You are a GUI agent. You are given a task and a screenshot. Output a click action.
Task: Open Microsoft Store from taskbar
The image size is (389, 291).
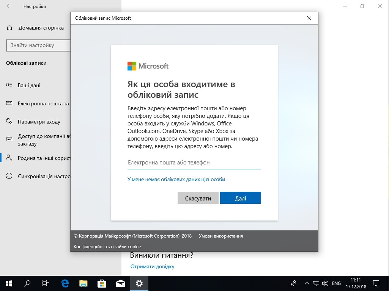(102, 283)
